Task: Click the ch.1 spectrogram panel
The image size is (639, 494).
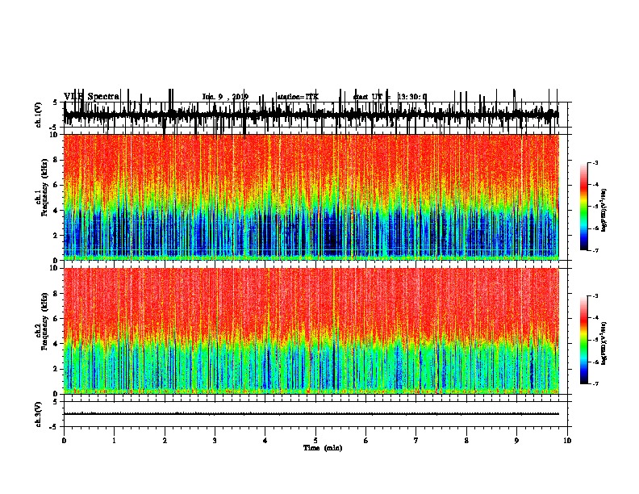Action: coord(311,197)
